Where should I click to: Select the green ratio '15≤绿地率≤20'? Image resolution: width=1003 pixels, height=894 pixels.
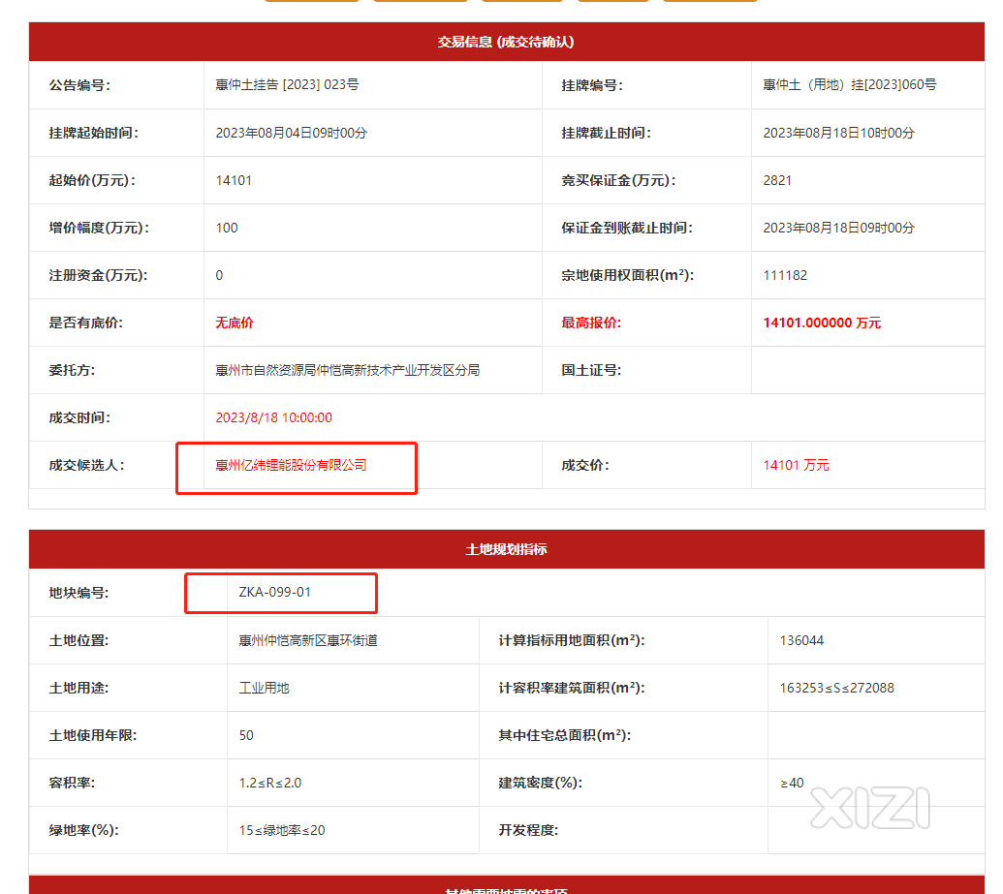(x=282, y=830)
